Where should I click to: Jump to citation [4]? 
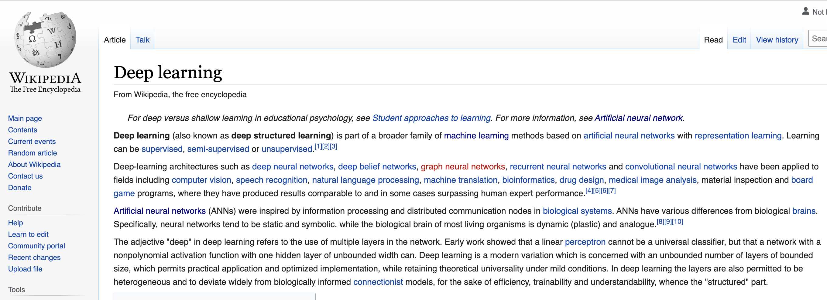click(589, 191)
